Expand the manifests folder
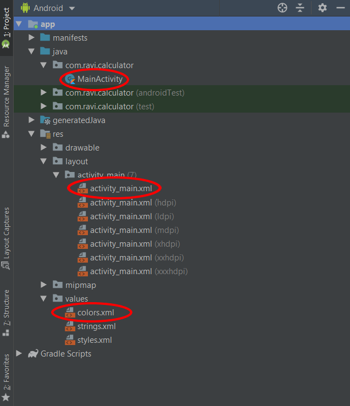 click(x=31, y=37)
